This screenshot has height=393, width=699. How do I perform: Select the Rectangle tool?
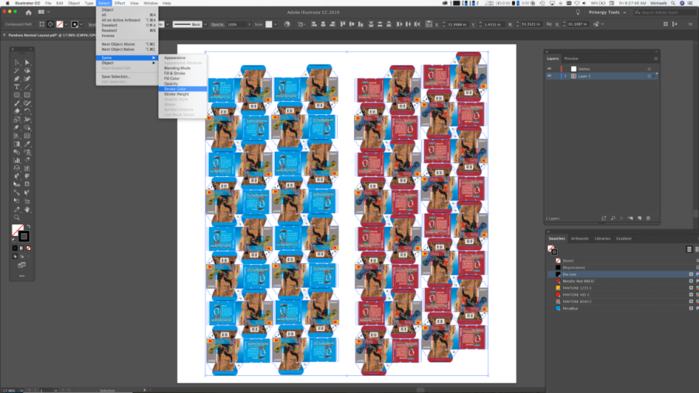coord(16,95)
